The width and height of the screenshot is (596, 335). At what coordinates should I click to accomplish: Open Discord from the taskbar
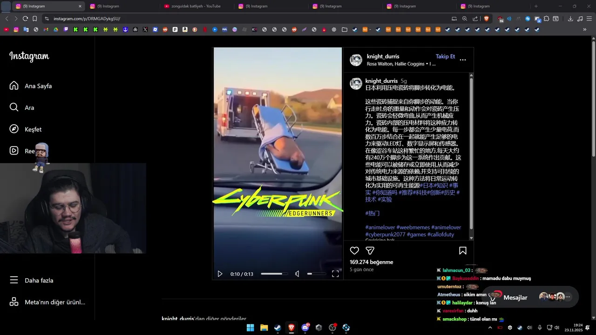(305, 328)
